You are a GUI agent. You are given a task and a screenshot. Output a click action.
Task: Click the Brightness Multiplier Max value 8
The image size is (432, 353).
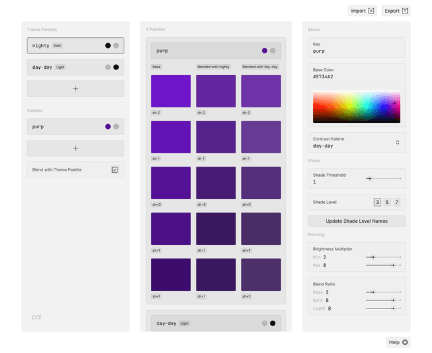(x=325, y=265)
